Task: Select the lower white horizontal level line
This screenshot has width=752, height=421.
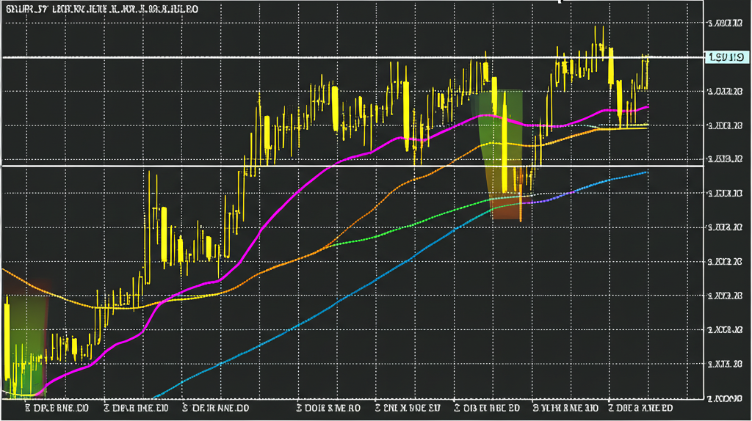Action: [352, 166]
